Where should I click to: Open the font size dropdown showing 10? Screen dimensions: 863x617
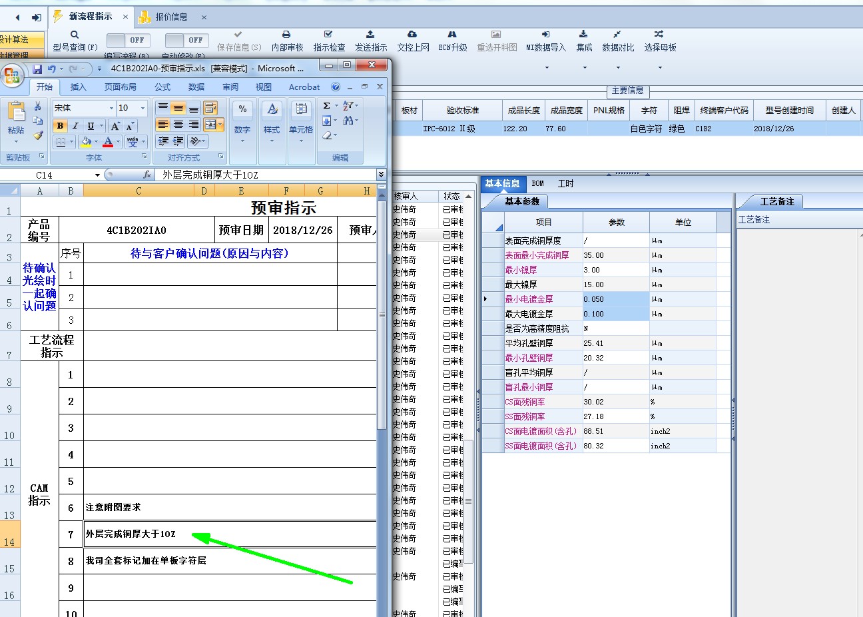[143, 108]
